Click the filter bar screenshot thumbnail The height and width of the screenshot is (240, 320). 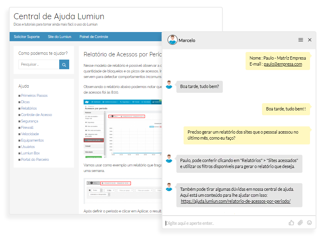pyautogui.click(x=122, y=191)
